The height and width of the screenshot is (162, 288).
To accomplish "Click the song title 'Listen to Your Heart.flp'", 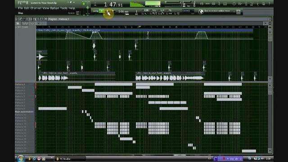I will coord(44,3).
